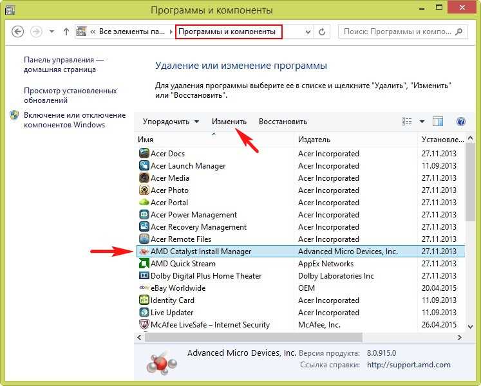
Task: Select 'AMD Catalyst Install Manager' program name
Action: pyautogui.click(x=201, y=252)
